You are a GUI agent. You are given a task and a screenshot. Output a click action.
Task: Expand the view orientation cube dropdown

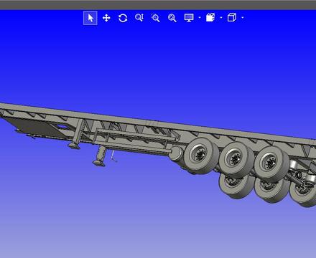243,18
